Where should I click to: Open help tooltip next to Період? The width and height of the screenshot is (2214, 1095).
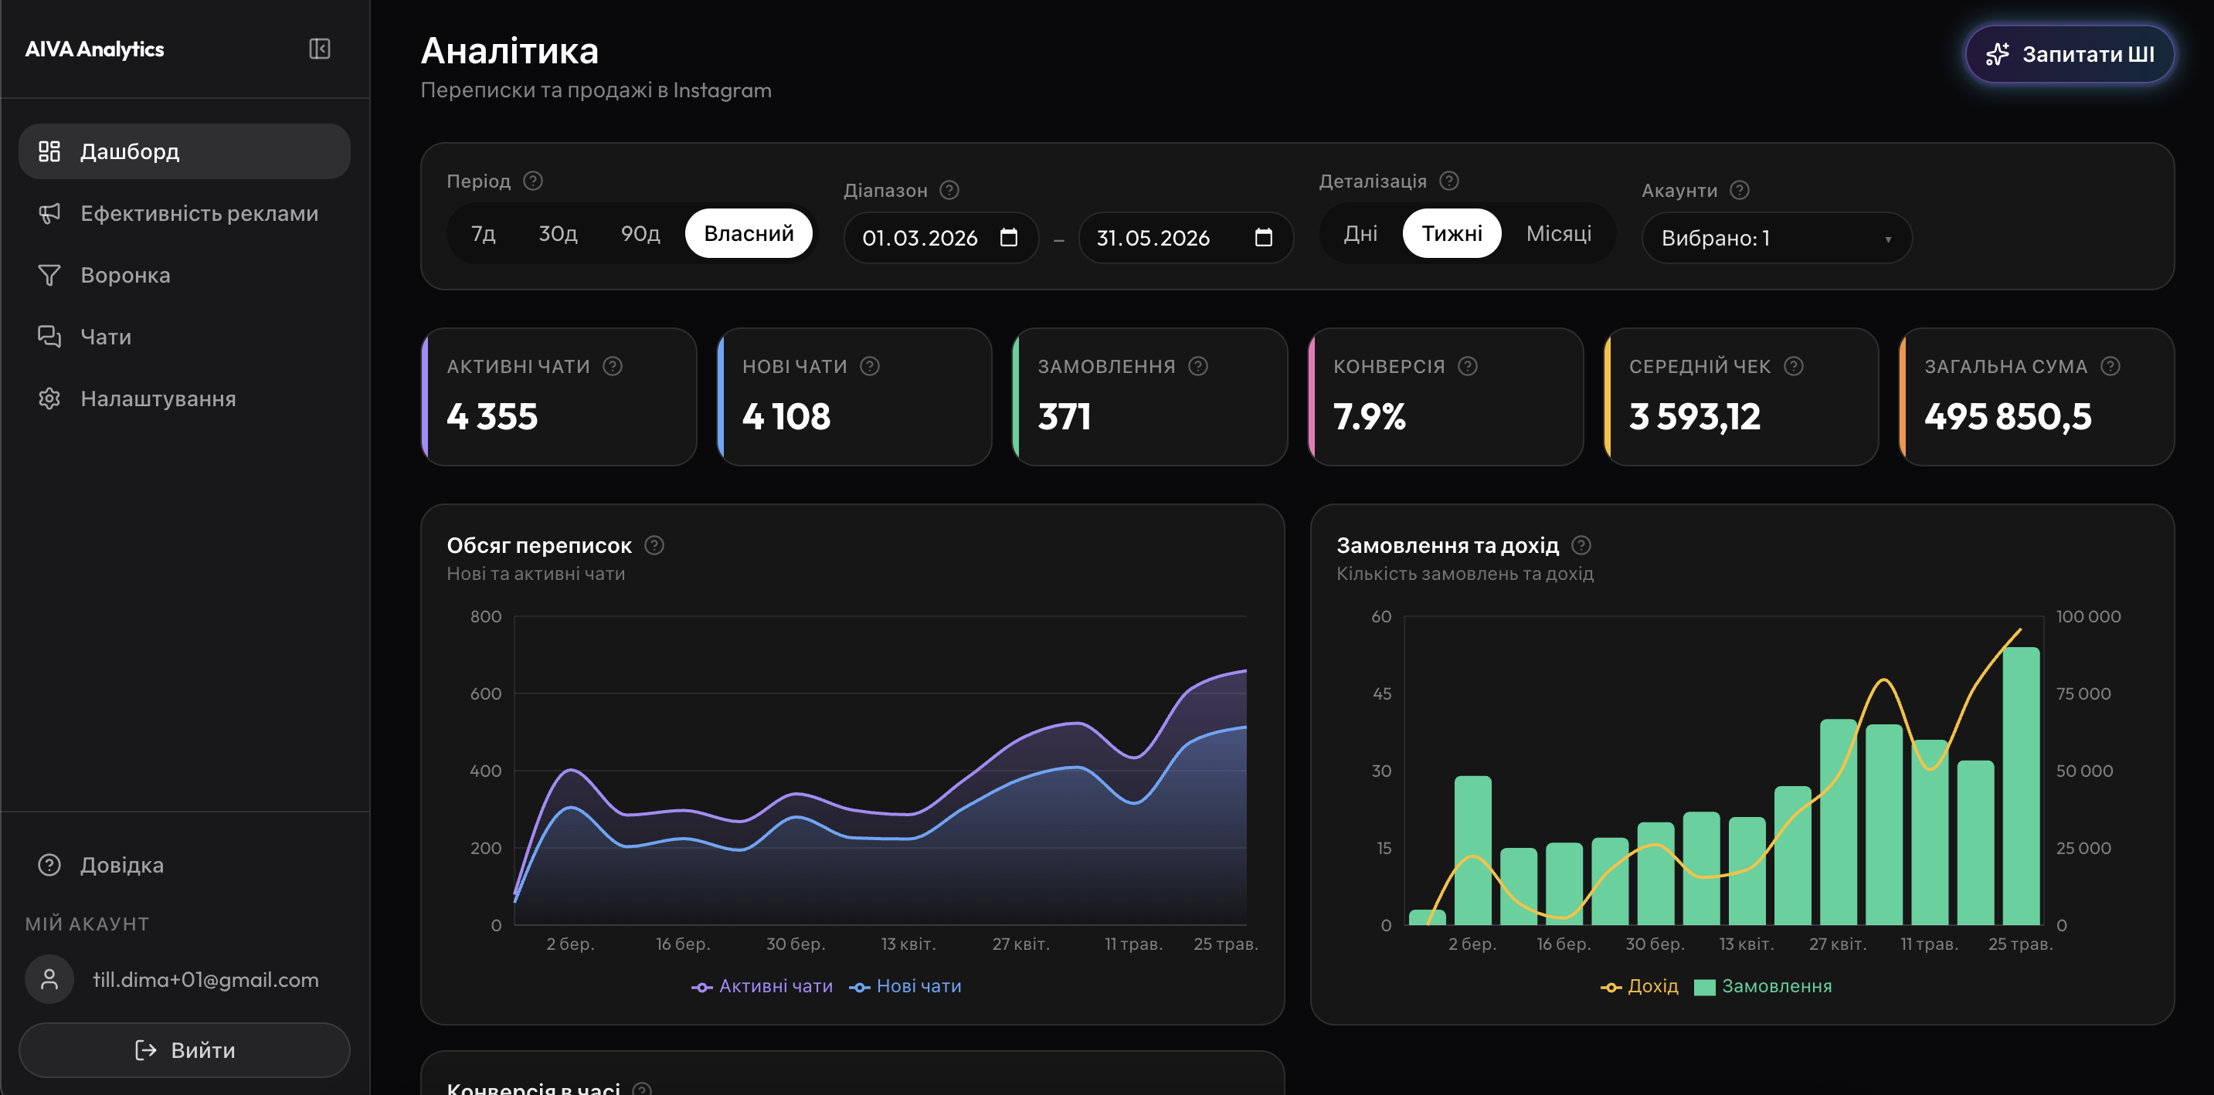(x=533, y=181)
